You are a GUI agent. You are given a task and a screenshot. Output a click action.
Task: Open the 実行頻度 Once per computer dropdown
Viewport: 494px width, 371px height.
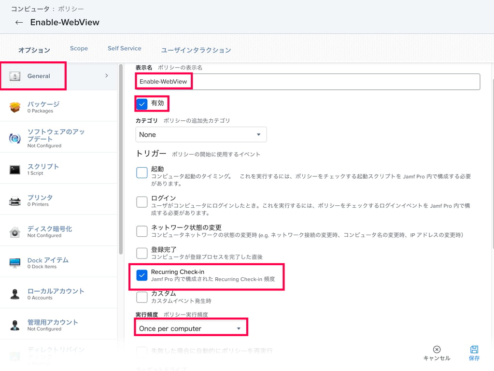coord(191,328)
